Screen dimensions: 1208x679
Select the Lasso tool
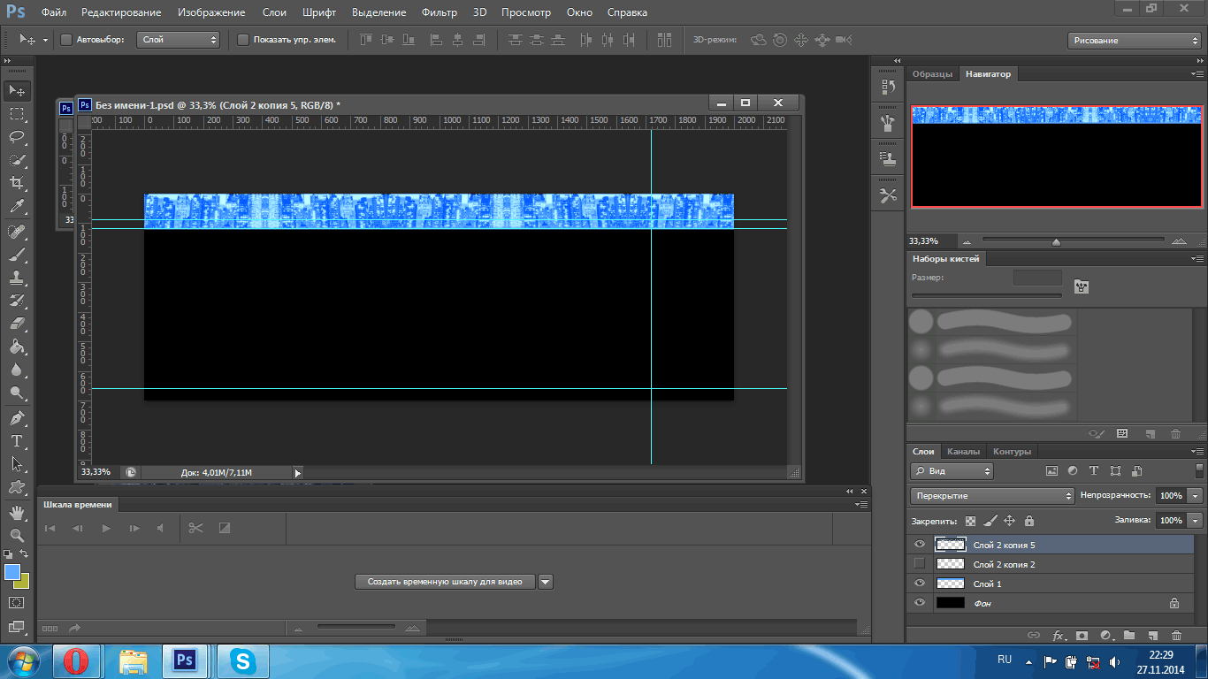click(x=16, y=137)
